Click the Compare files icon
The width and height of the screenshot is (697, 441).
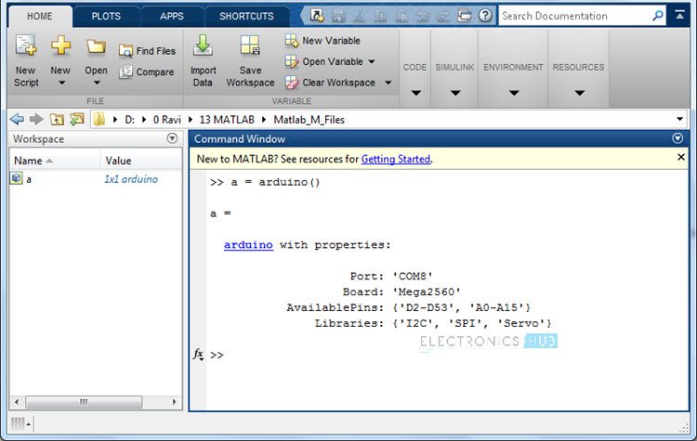pyautogui.click(x=127, y=72)
